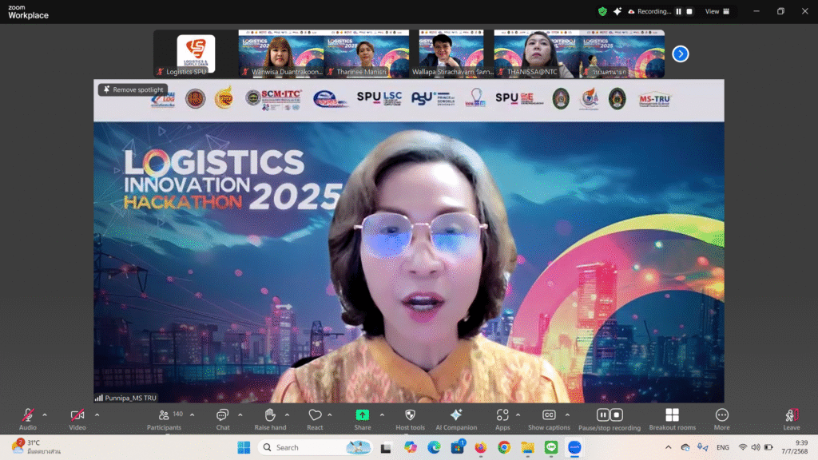Open the View layout menu
The width and height of the screenshot is (818, 460).
717,11
